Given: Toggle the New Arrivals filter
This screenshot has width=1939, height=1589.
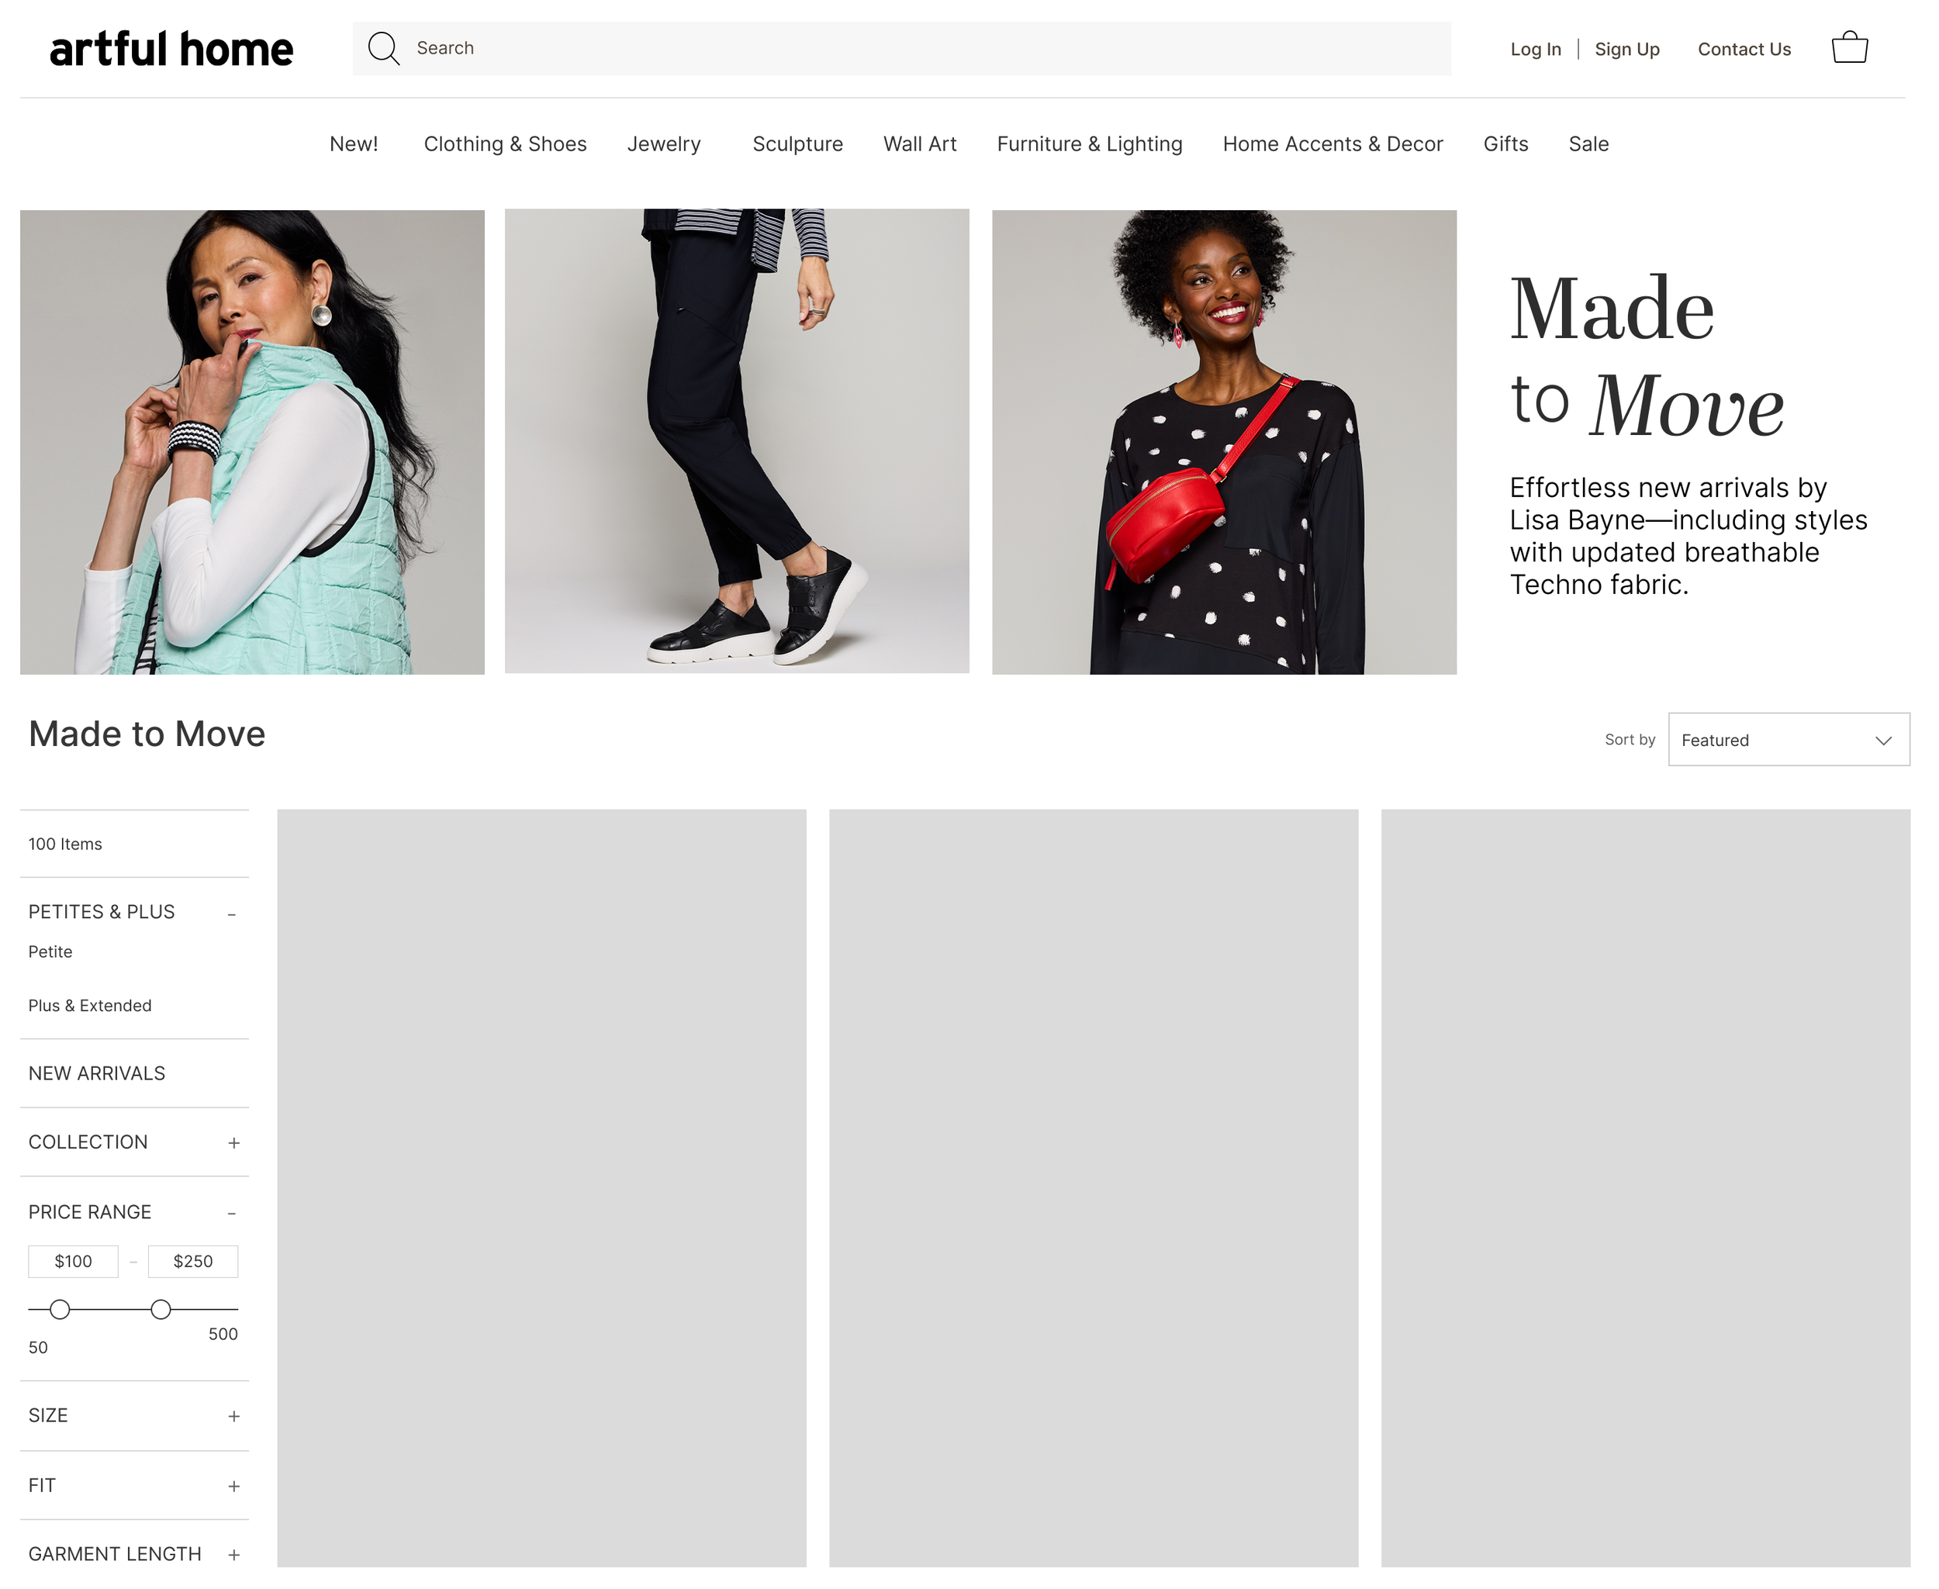Looking at the screenshot, I should pos(97,1073).
